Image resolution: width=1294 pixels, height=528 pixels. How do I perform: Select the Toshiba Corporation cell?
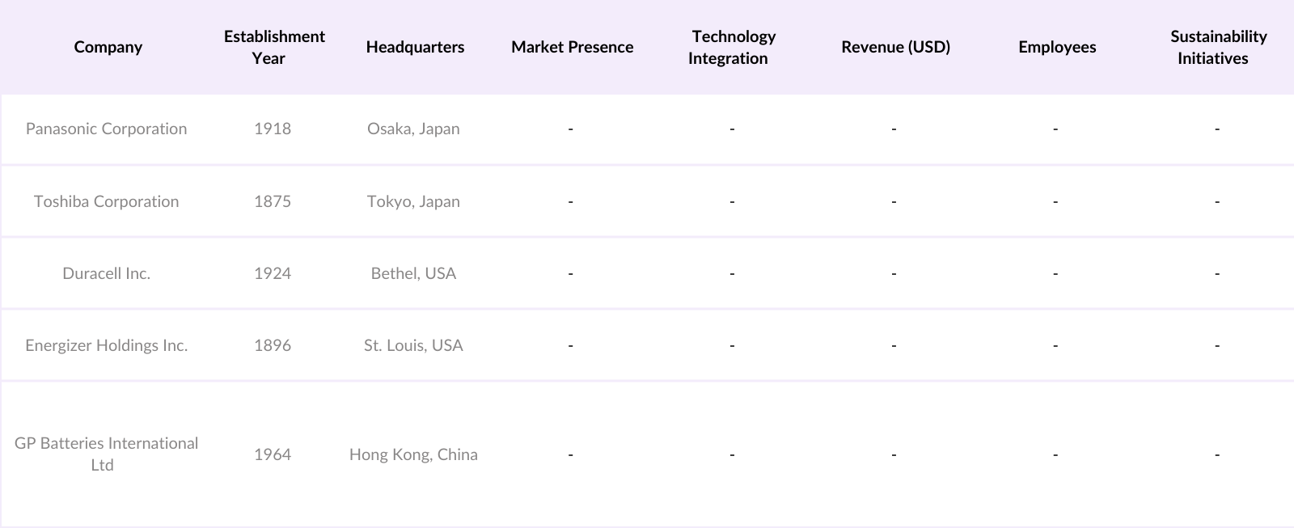(106, 201)
